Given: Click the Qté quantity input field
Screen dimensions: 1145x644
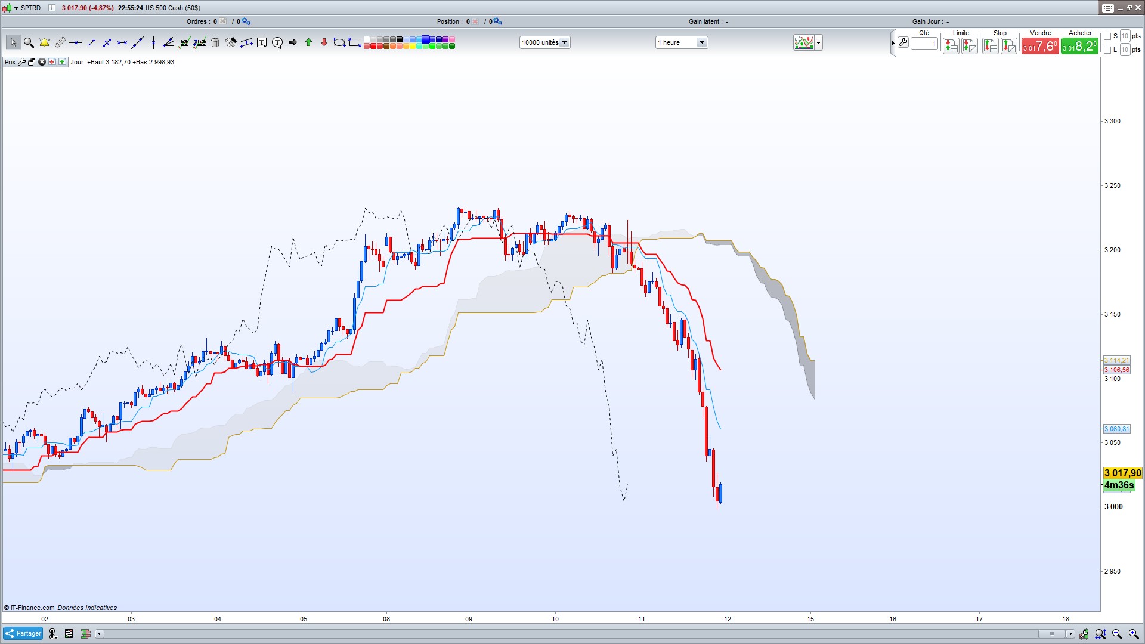Looking at the screenshot, I should [x=924, y=44].
